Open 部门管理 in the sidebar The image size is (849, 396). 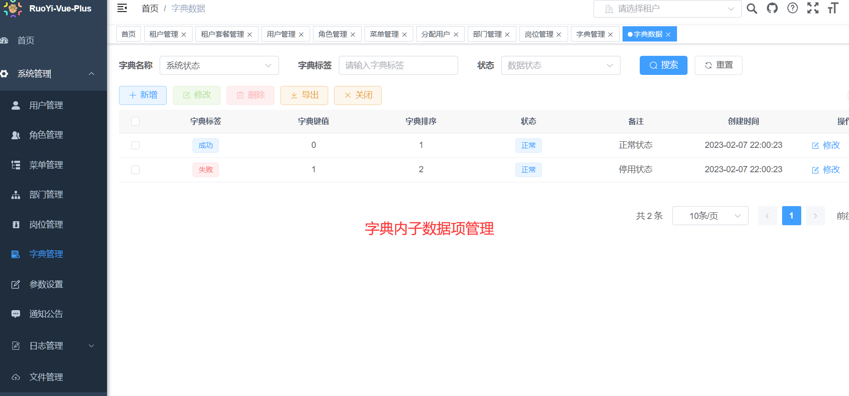[x=54, y=195]
